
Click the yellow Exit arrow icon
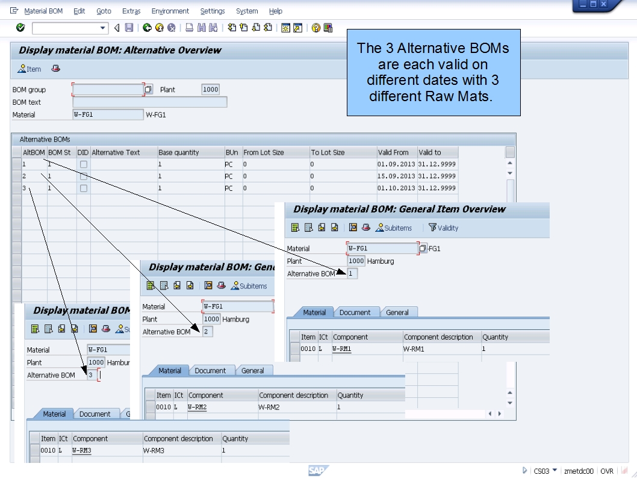click(x=159, y=28)
